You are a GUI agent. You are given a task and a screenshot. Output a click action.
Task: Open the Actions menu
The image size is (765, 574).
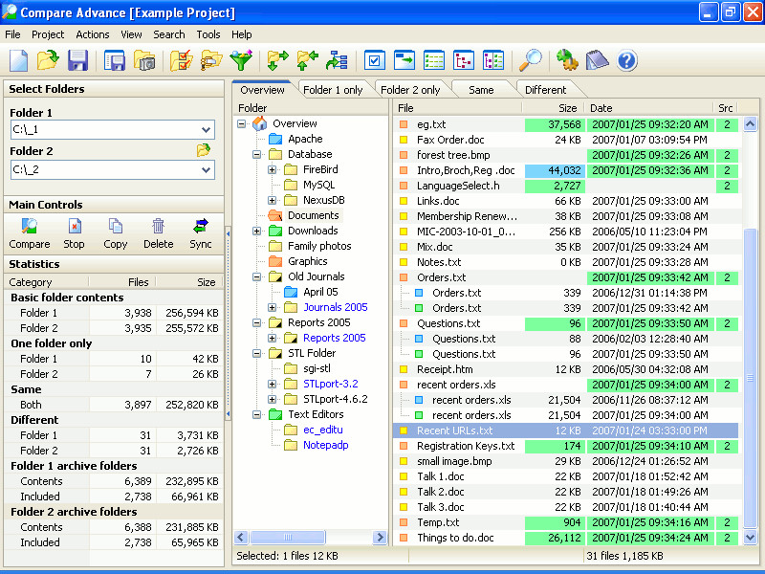point(93,34)
